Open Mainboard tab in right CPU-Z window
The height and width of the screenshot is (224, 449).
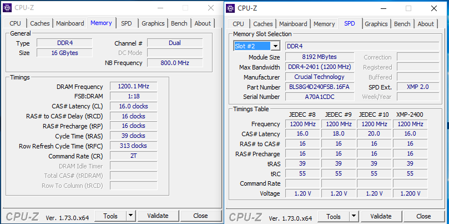(x=293, y=24)
